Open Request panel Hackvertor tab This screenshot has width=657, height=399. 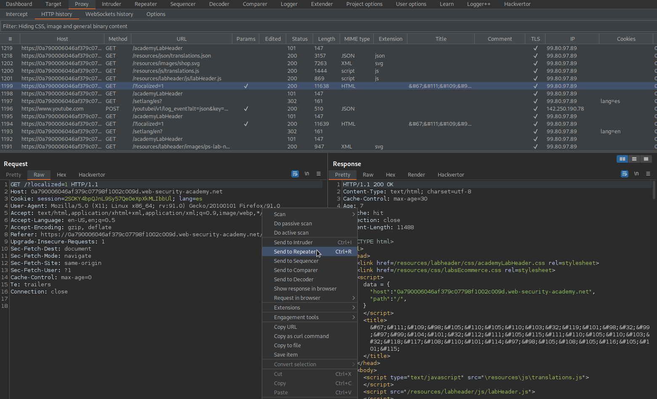[92, 175]
